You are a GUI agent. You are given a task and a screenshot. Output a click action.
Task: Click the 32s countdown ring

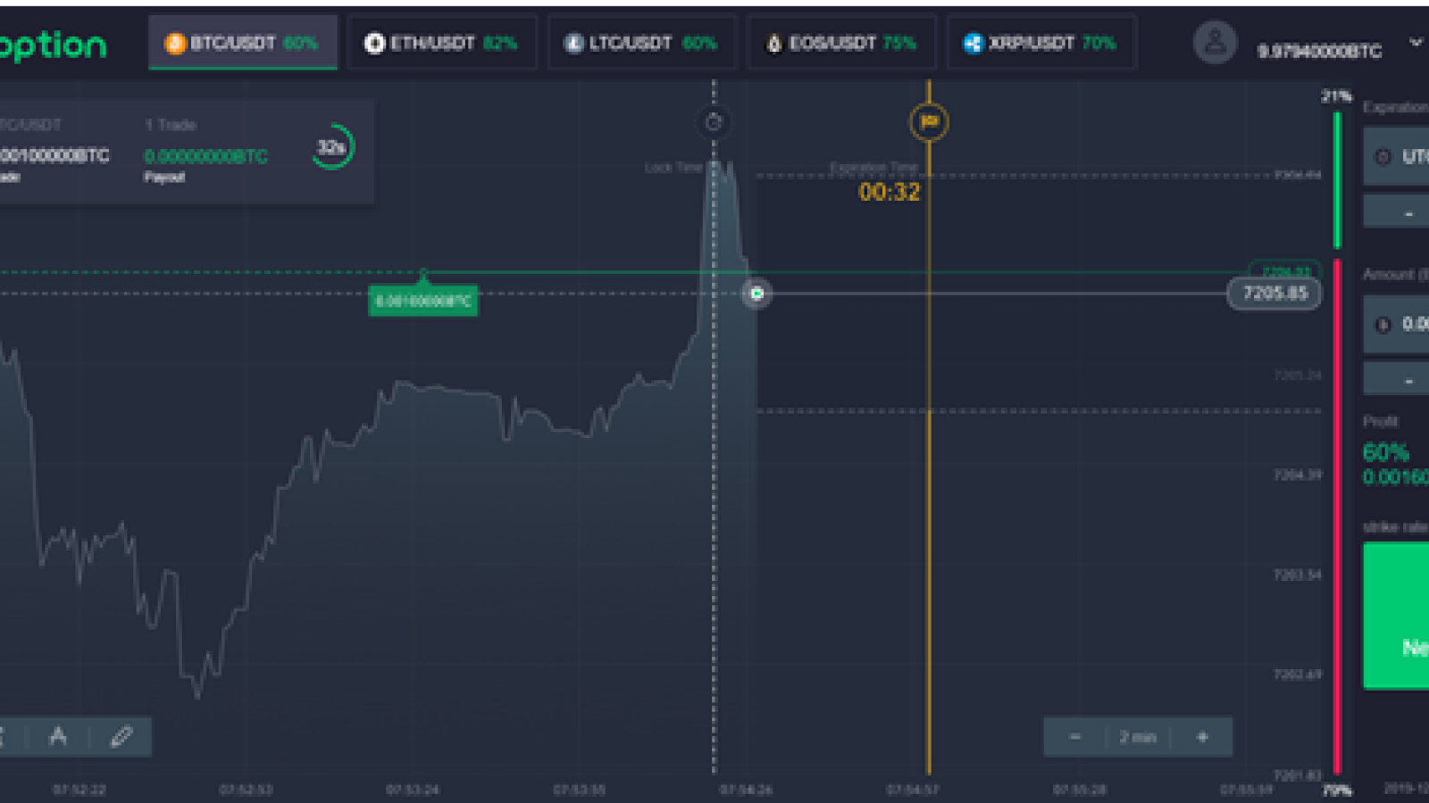(x=332, y=147)
